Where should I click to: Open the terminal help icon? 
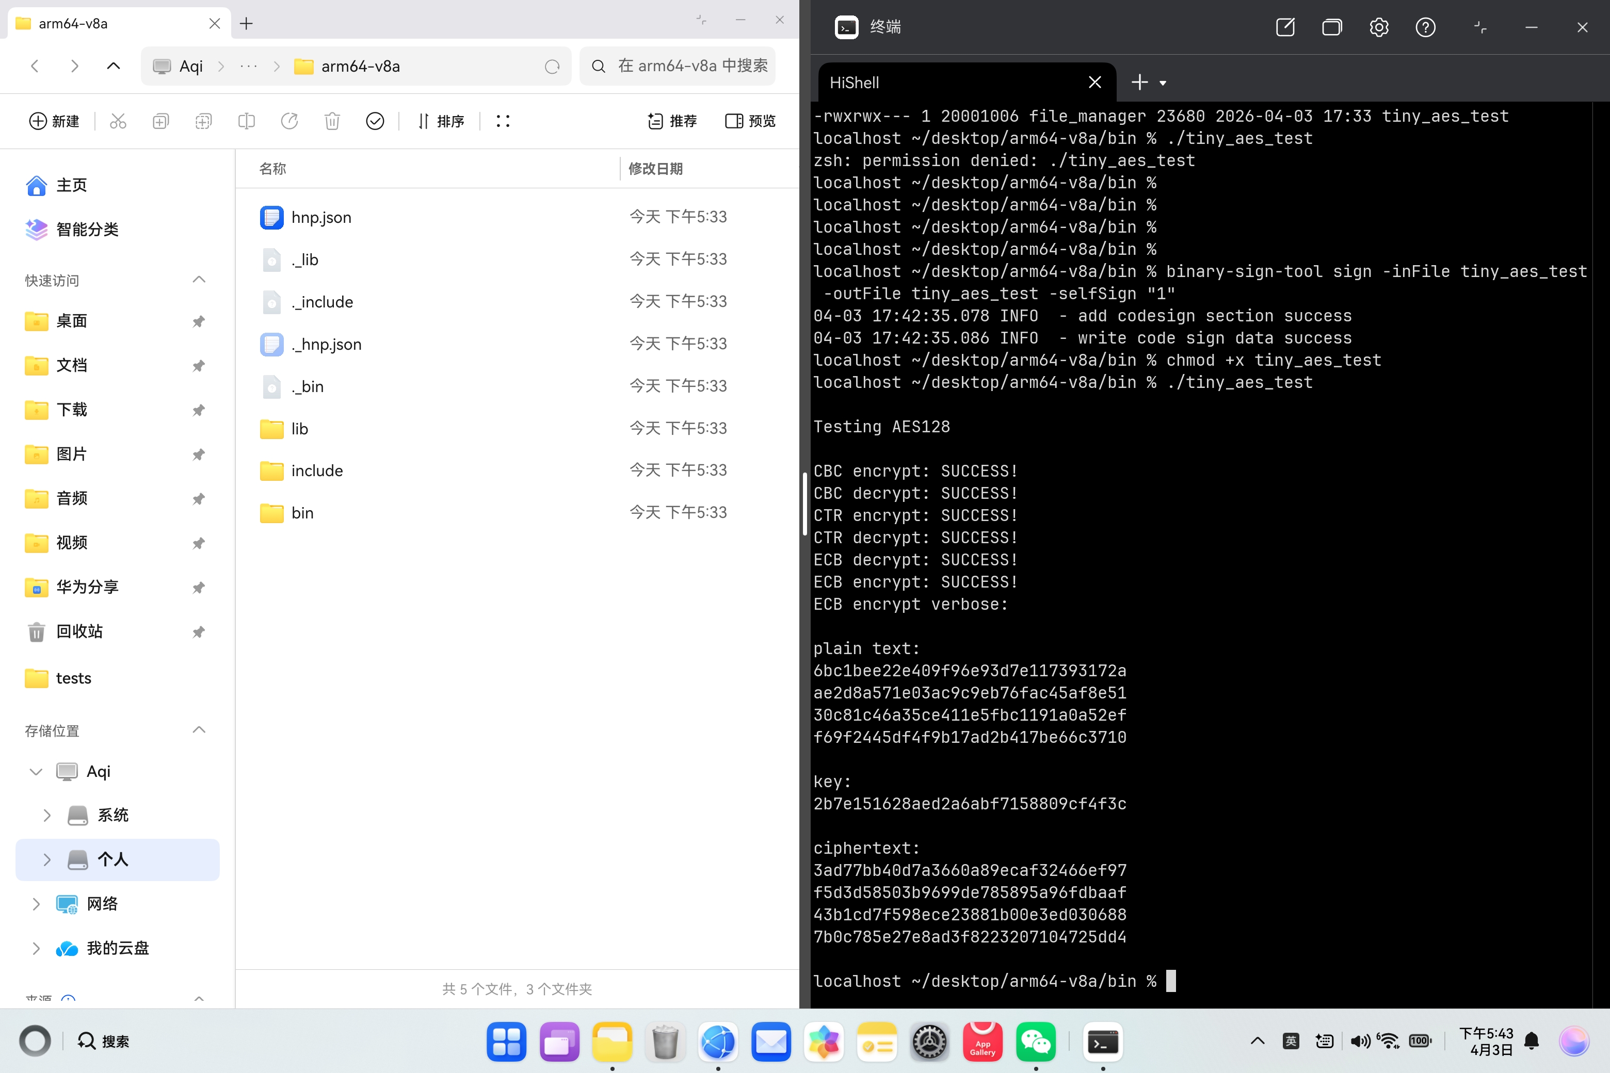click(x=1425, y=27)
